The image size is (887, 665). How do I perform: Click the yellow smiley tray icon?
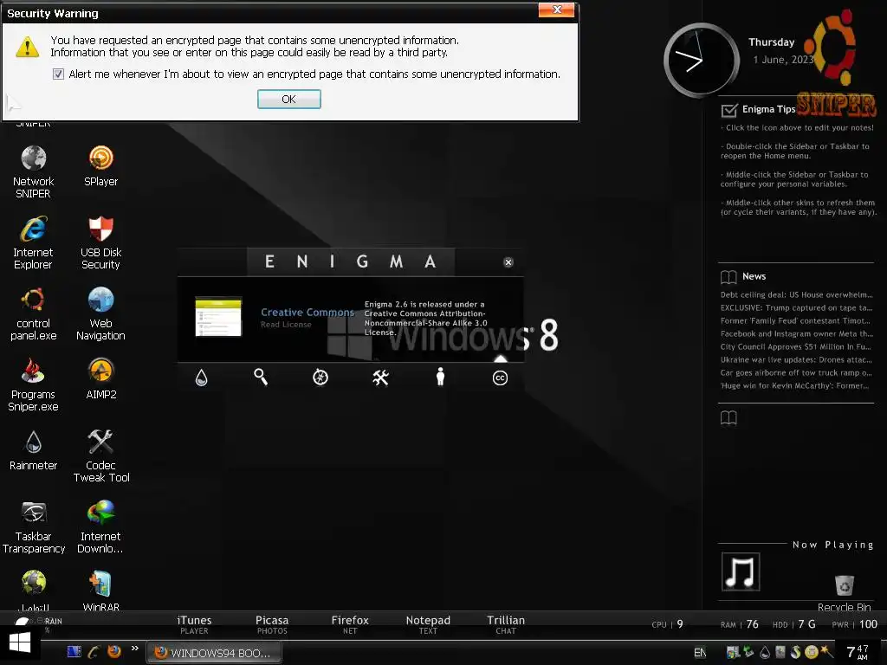(811, 652)
